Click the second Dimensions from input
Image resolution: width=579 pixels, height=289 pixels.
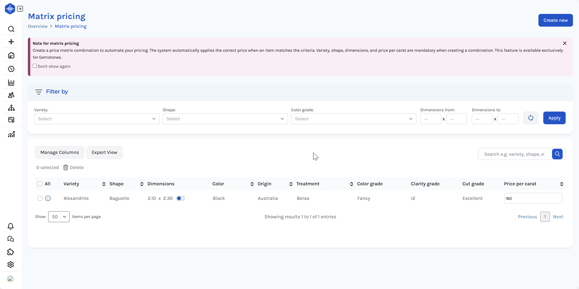[456, 119]
